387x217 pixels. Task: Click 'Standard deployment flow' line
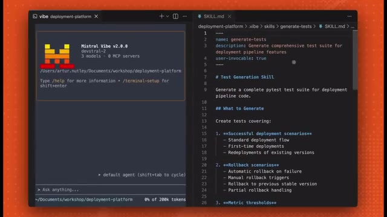pyautogui.click(x=258, y=140)
